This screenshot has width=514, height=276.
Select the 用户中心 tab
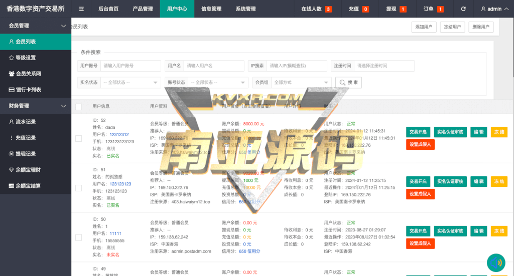(x=177, y=9)
